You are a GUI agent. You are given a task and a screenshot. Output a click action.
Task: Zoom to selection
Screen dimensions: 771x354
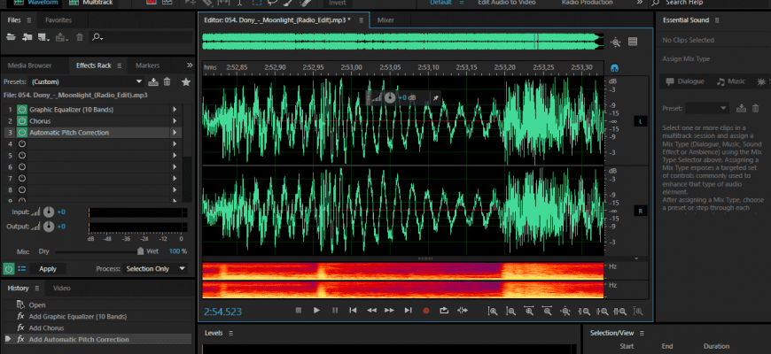[620, 311]
